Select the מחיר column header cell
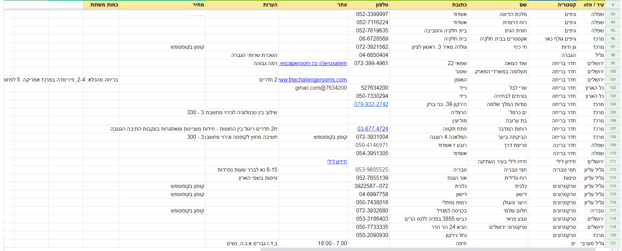The image size is (622, 251). tap(162, 5)
